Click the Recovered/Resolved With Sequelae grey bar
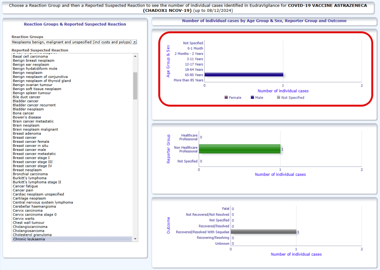Screen dimensions: 380x270 click(263, 232)
